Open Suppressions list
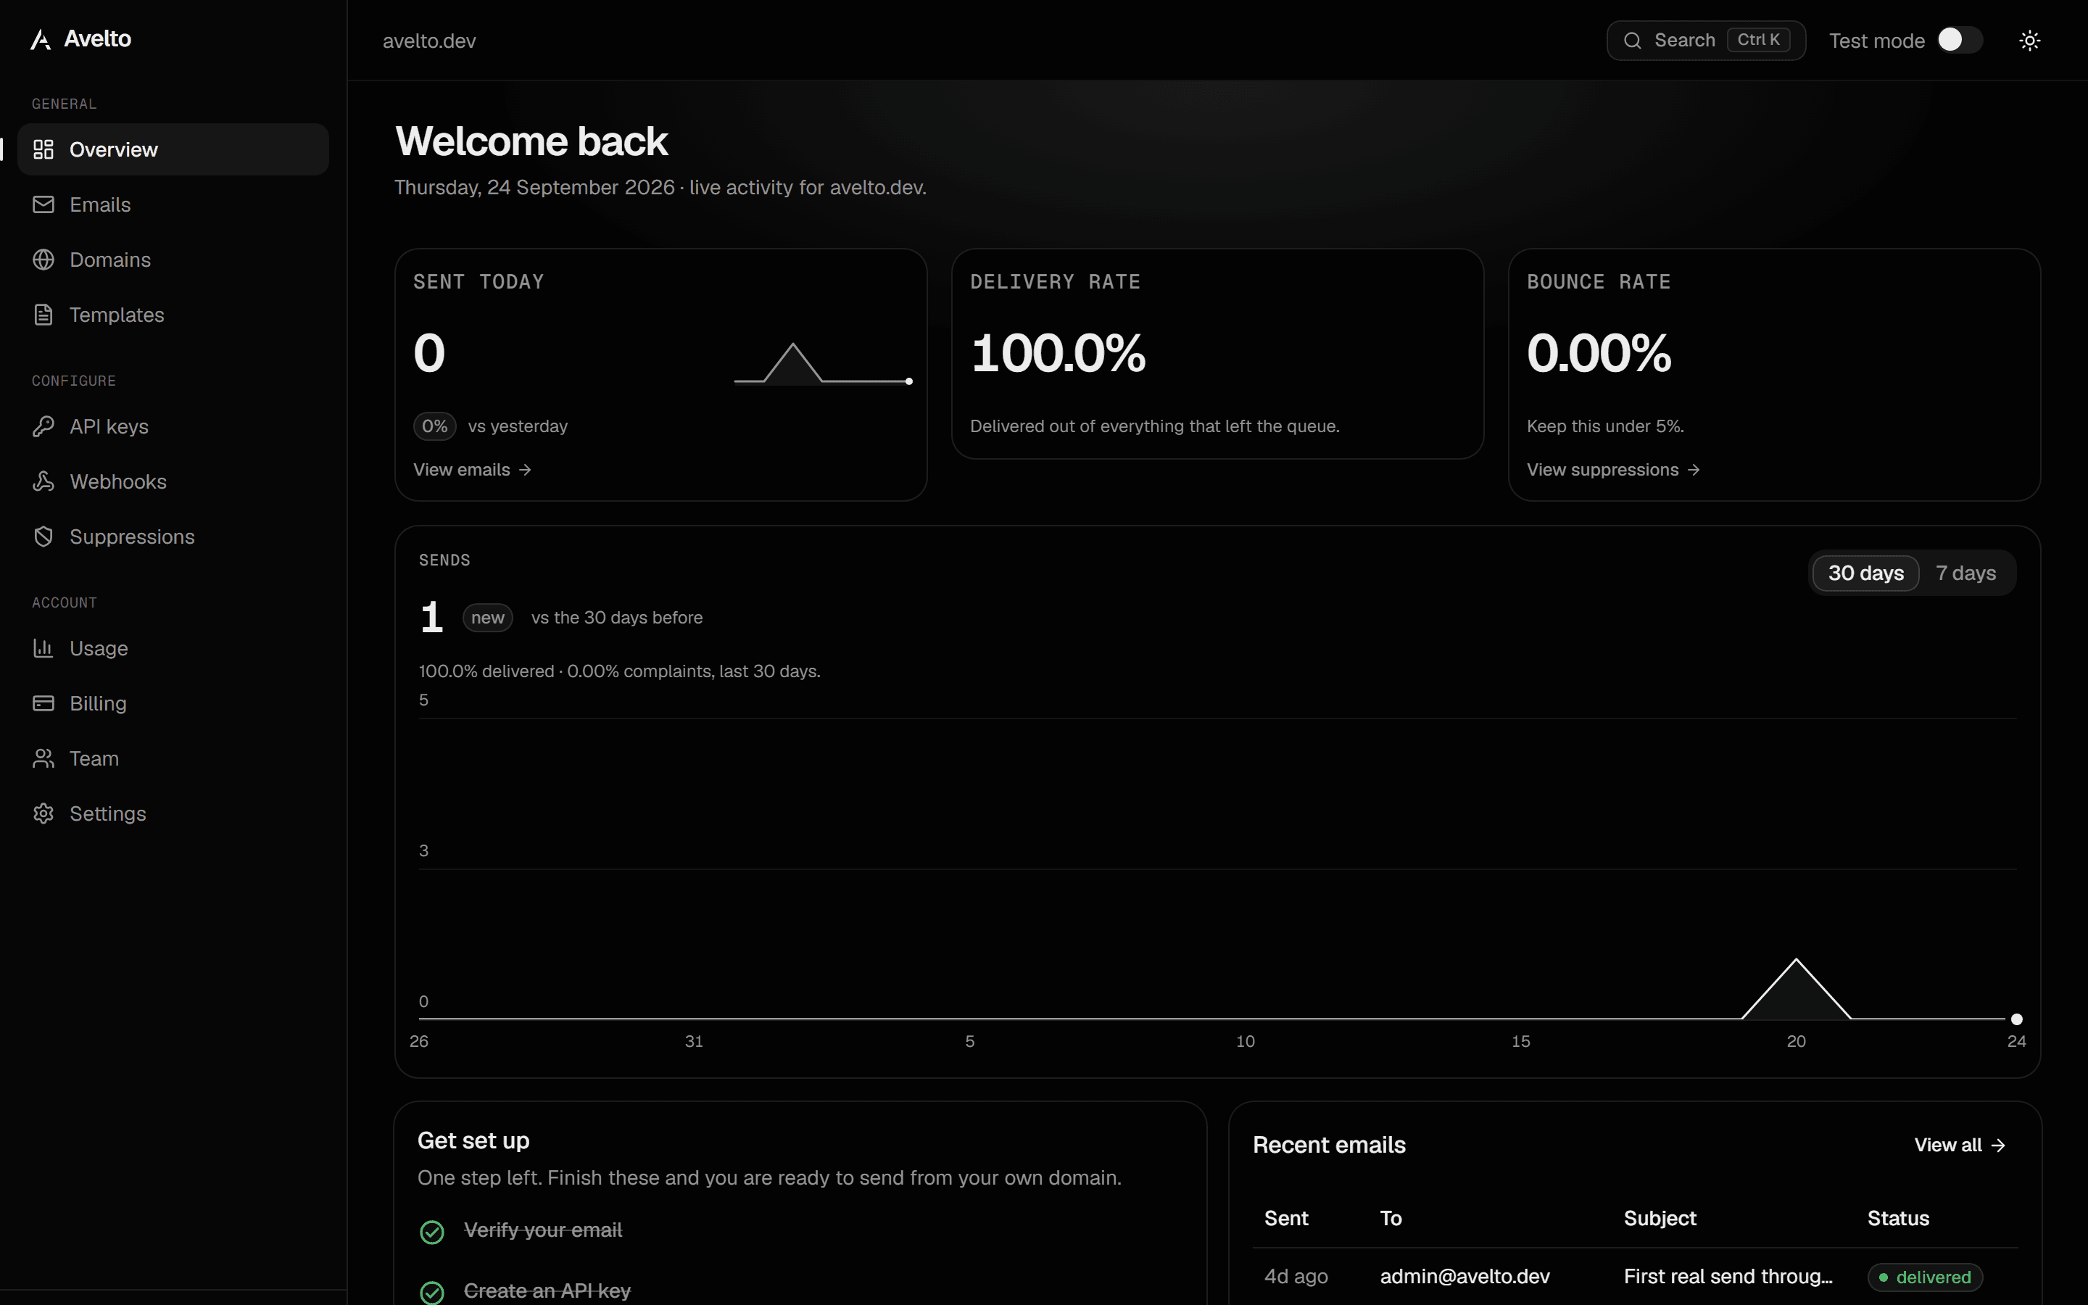The image size is (2088, 1305). tap(173, 536)
